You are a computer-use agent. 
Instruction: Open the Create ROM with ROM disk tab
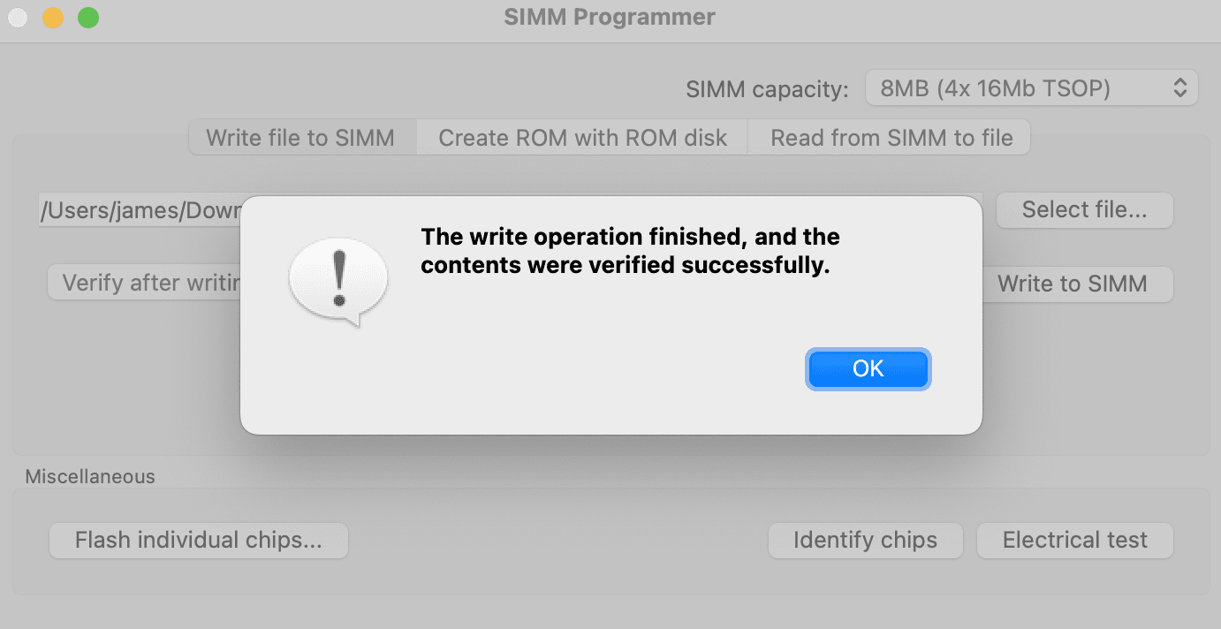coord(582,138)
